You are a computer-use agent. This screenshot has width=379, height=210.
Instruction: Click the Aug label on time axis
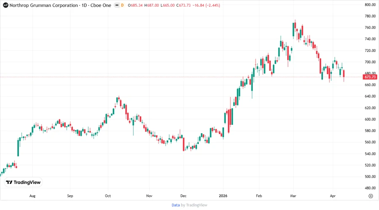(x=32, y=196)
